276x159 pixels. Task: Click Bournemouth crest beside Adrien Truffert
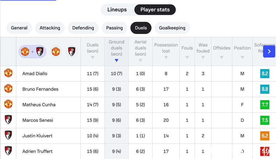click(x=8, y=151)
